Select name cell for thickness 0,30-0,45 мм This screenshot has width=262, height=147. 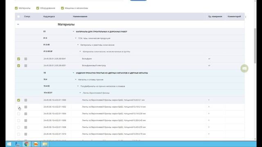click(114, 120)
